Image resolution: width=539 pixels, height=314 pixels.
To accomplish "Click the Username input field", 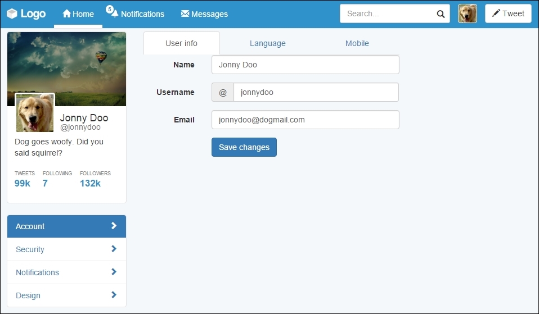I will coord(316,92).
